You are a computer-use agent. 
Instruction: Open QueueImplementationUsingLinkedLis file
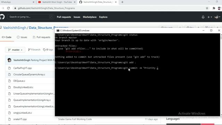point(34,106)
